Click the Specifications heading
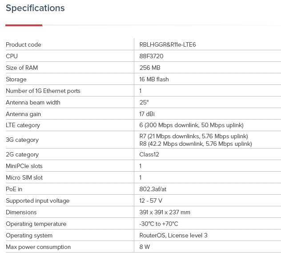281x257 pixels. 35,8
